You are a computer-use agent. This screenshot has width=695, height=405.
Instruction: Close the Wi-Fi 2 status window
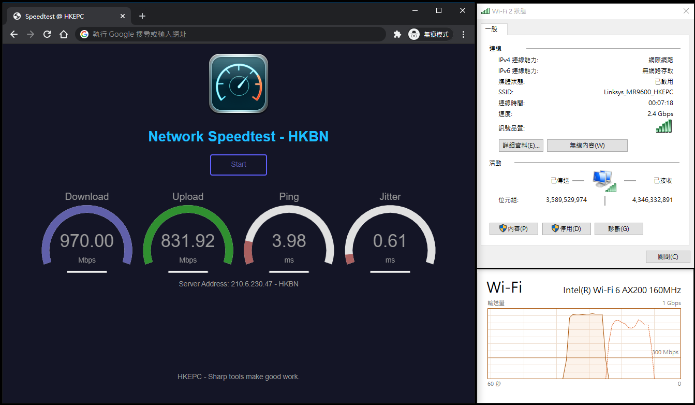point(686,11)
